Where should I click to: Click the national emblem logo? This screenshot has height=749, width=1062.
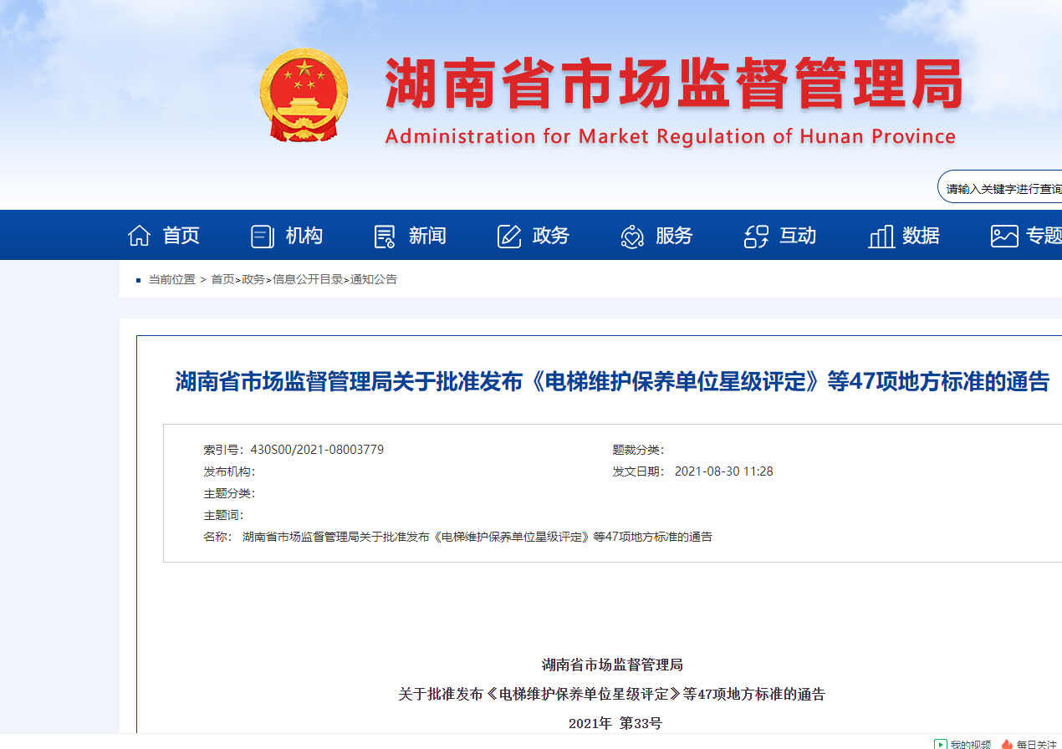303,95
